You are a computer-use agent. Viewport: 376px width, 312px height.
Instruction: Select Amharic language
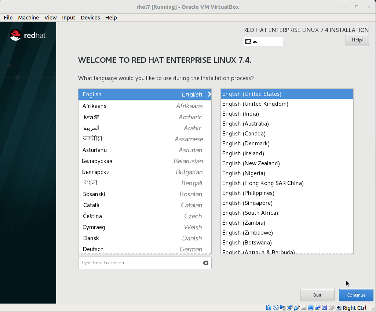point(145,117)
